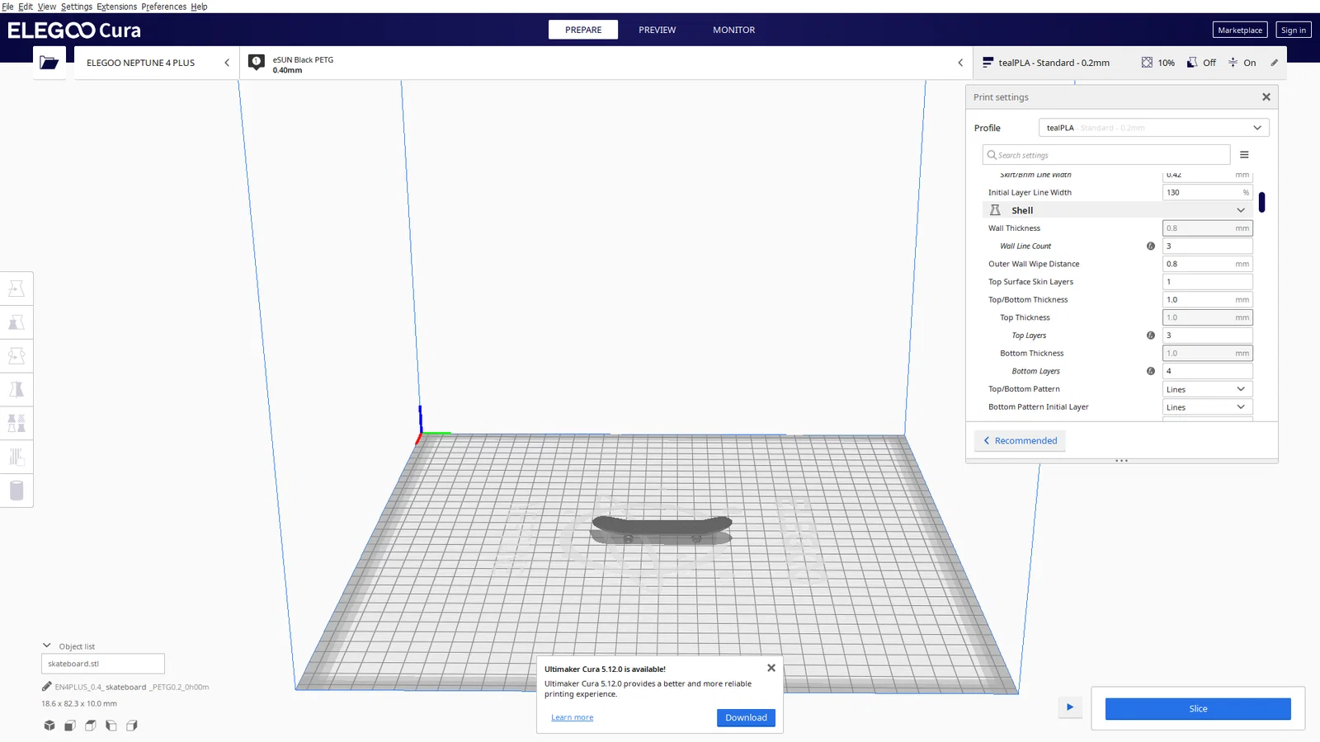The height and width of the screenshot is (742, 1320).
Task: Click the settings panel scrollbar handle
Action: [1261, 202]
